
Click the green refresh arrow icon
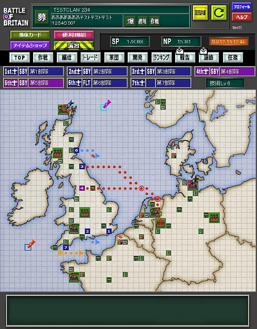pos(219,13)
